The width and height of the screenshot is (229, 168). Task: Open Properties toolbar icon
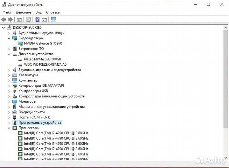click(x=28, y=19)
